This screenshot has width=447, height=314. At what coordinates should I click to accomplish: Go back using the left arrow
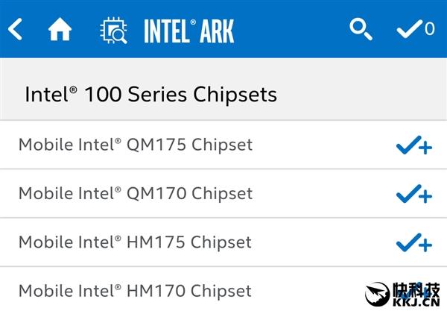pos(16,29)
